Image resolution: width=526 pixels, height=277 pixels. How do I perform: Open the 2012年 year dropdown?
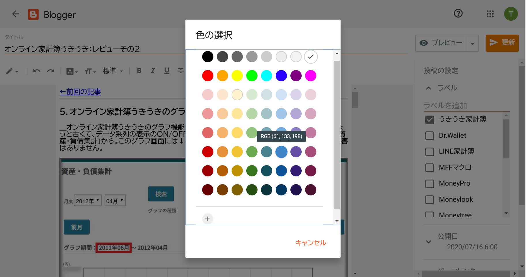(x=88, y=201)
